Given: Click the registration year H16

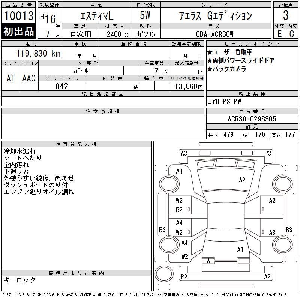Looking at the screenshot, I should 48,18.
